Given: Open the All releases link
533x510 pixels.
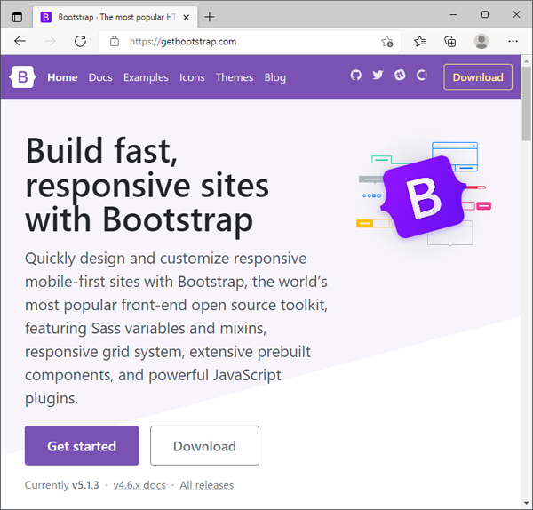Looking at the screenshot, I should (x=207, y=485).
